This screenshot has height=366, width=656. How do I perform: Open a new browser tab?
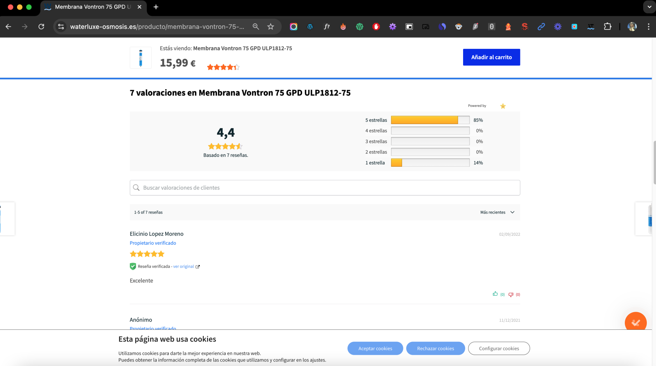pyautogui.click(x=156, y=7)
